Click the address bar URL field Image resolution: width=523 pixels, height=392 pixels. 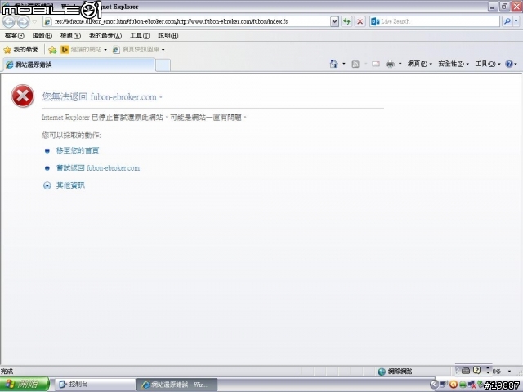(187, 22)
